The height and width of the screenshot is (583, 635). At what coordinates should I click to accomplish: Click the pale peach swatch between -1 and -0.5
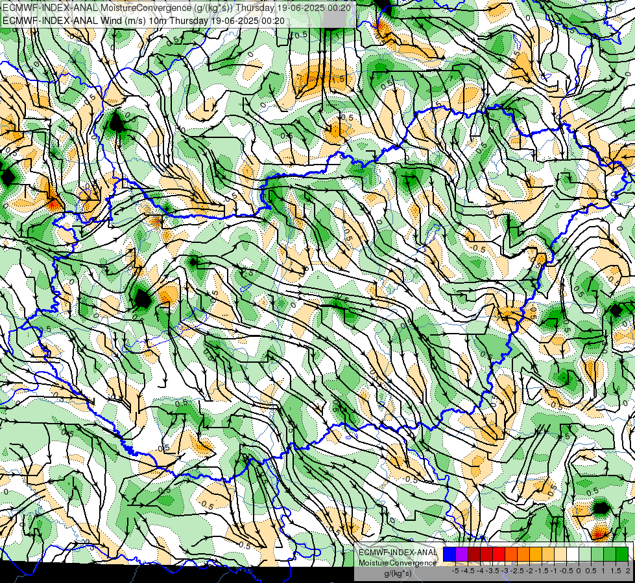click(x=560, y=554)
